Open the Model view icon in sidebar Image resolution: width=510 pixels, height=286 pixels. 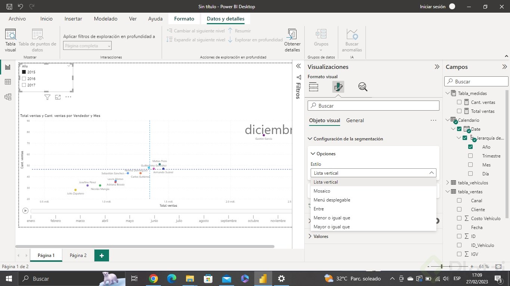click(7, 97)
